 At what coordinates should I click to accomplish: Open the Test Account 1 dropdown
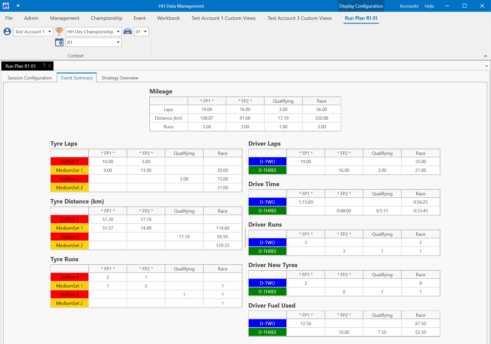50,32
